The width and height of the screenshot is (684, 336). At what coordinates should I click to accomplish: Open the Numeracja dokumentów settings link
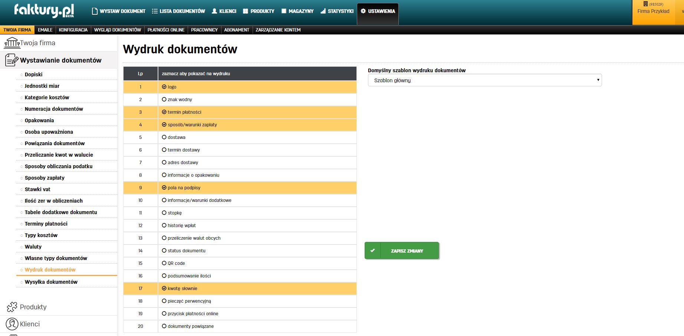click(54, 109)
